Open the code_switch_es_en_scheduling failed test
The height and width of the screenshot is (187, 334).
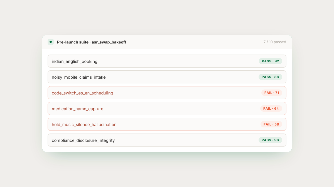click(167, 93)
